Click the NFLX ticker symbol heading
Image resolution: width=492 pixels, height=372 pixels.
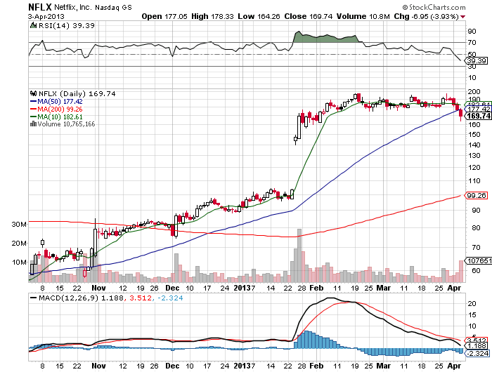click(x=40, y=7)
